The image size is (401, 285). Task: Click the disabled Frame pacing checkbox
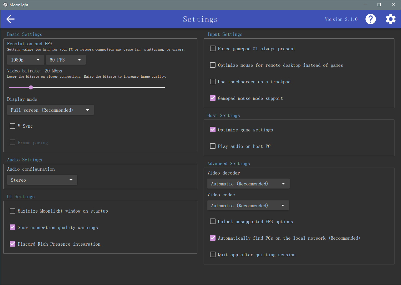tap(13, 142)
